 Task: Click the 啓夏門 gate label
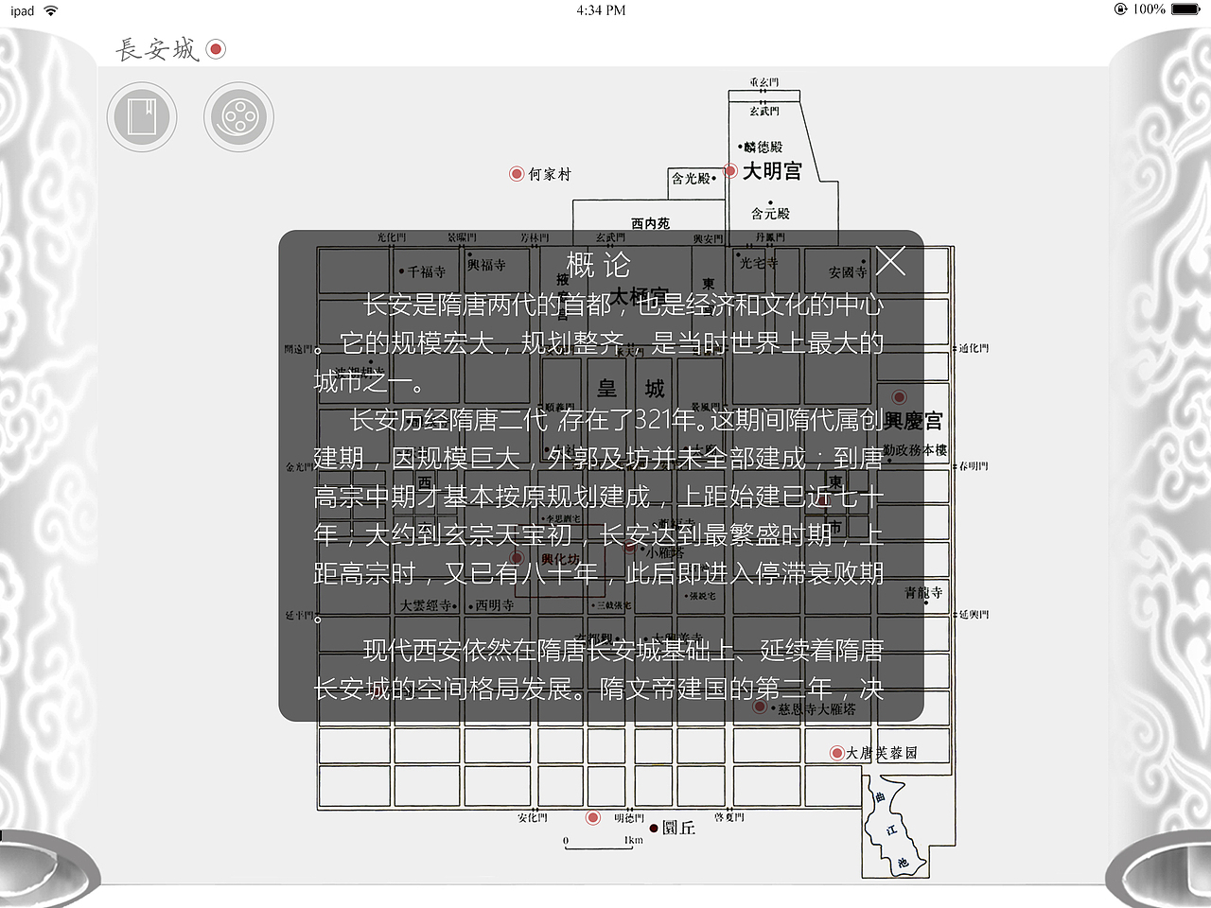(x=729, y=817)
